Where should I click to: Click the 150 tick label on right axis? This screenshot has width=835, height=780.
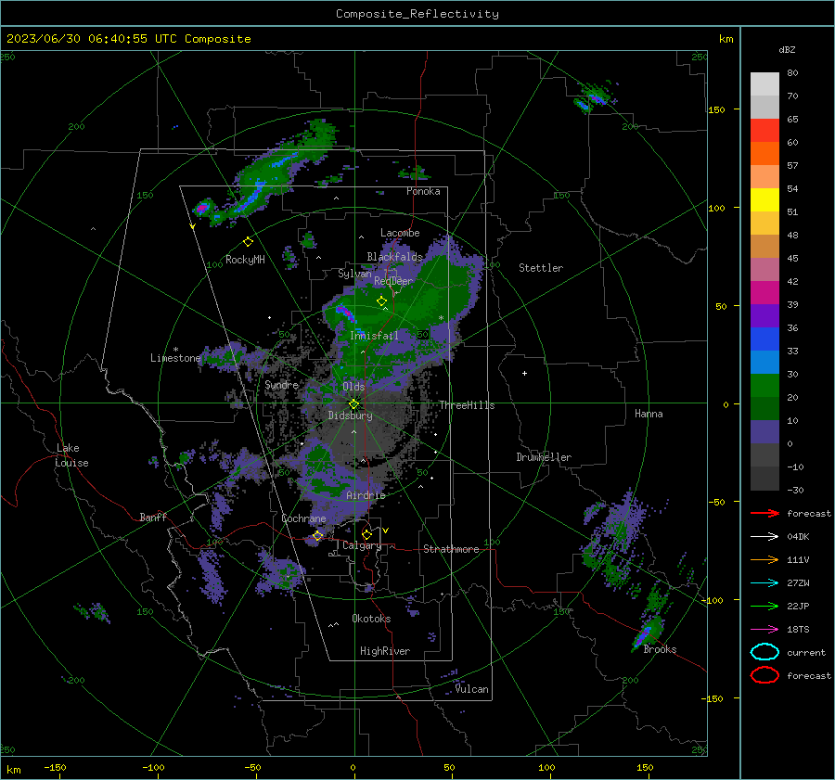(716, 109)
